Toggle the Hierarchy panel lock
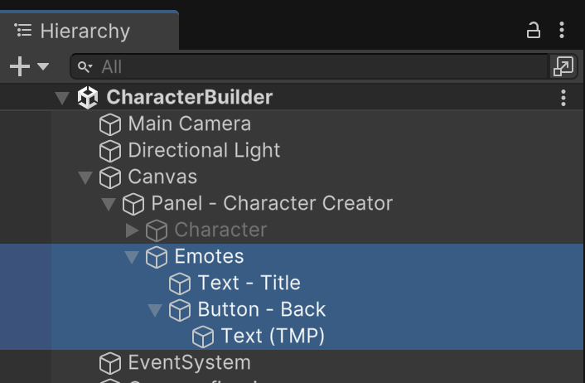Image resolution: width=585 pixels, height=383 pixels. pyautogui.click(x=534, y=32)
